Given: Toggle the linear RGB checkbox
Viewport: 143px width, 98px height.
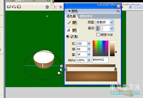Looking at the screenshot, I should 98,35.
